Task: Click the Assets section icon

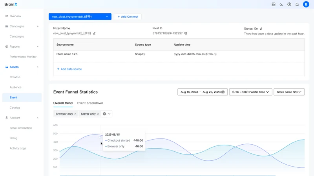Action: point(7,67)
